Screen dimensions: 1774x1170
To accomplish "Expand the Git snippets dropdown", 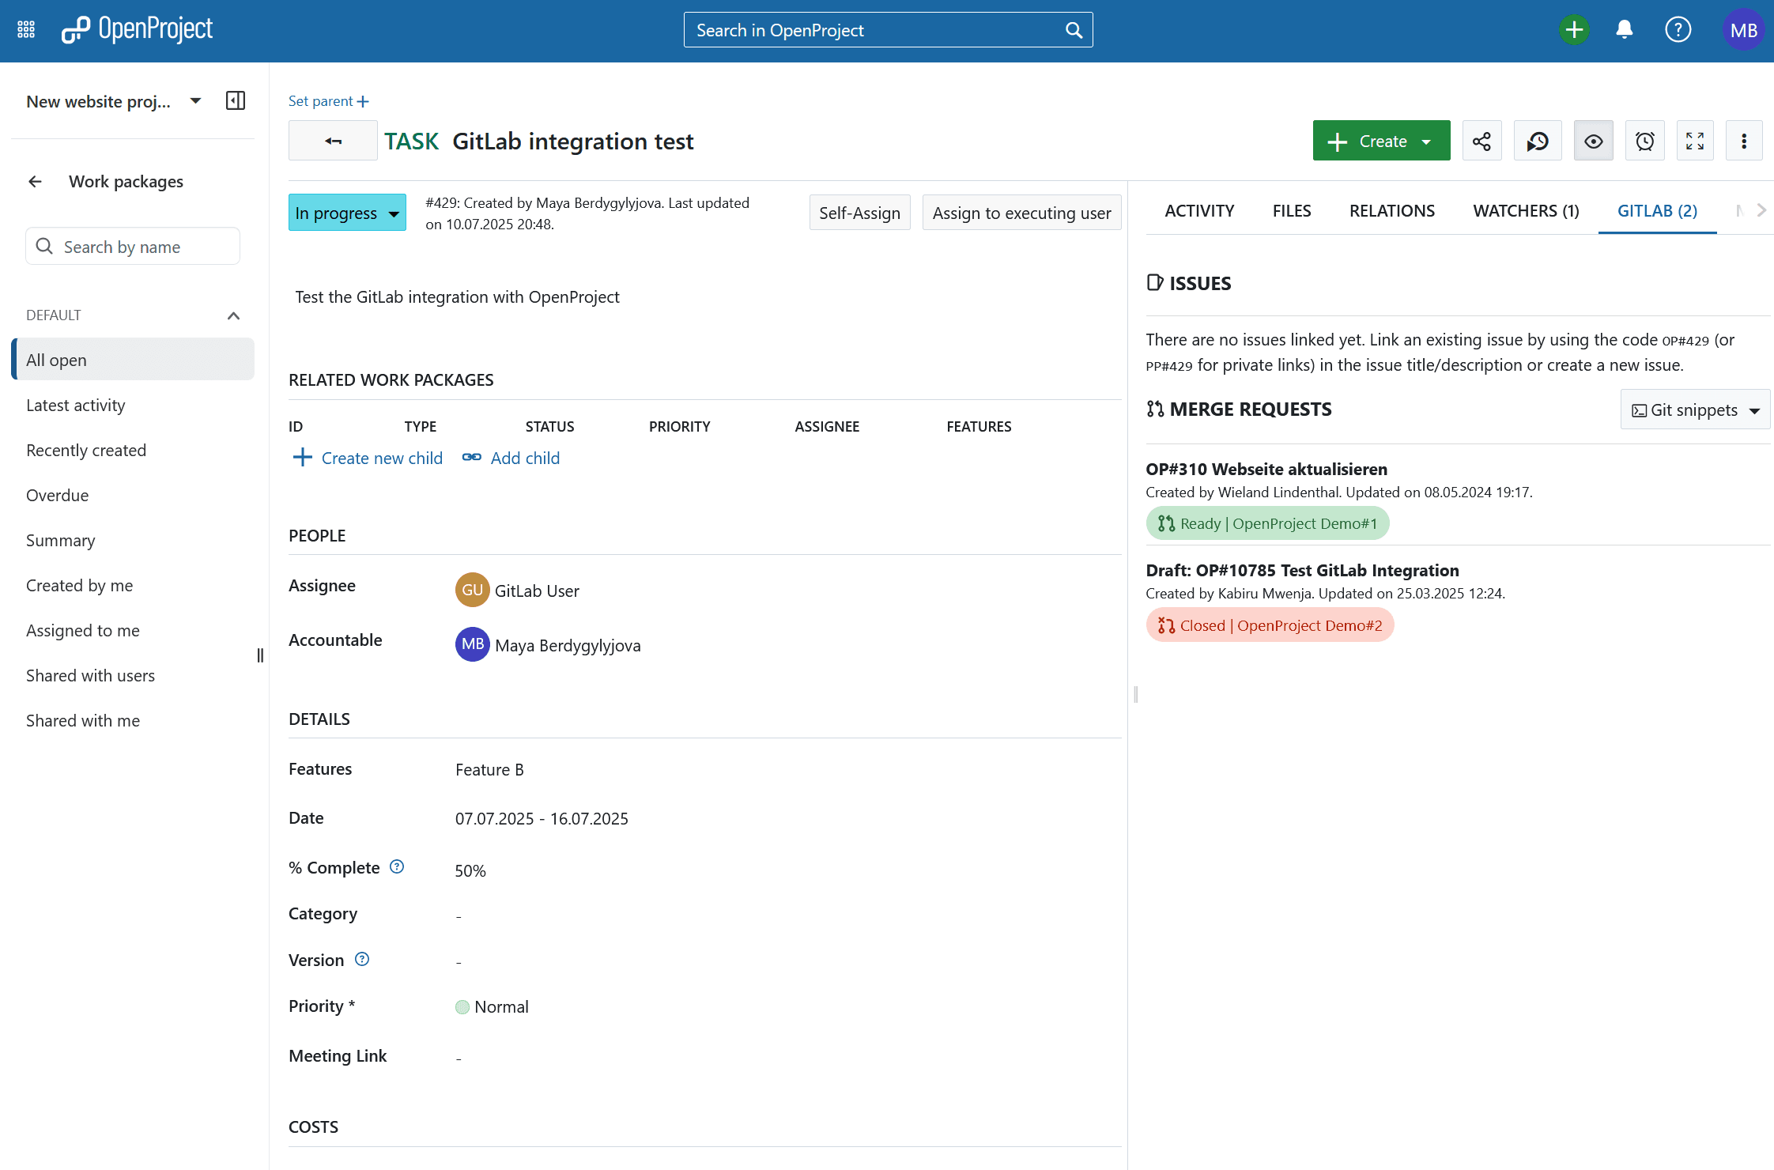I will click(1695, 410).
